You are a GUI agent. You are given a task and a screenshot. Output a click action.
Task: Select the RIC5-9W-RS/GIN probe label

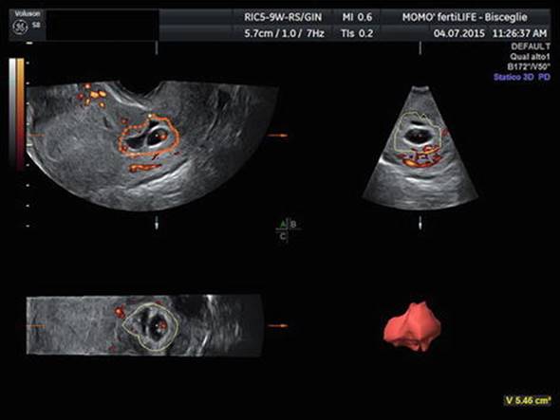click(x=283, y=17)
